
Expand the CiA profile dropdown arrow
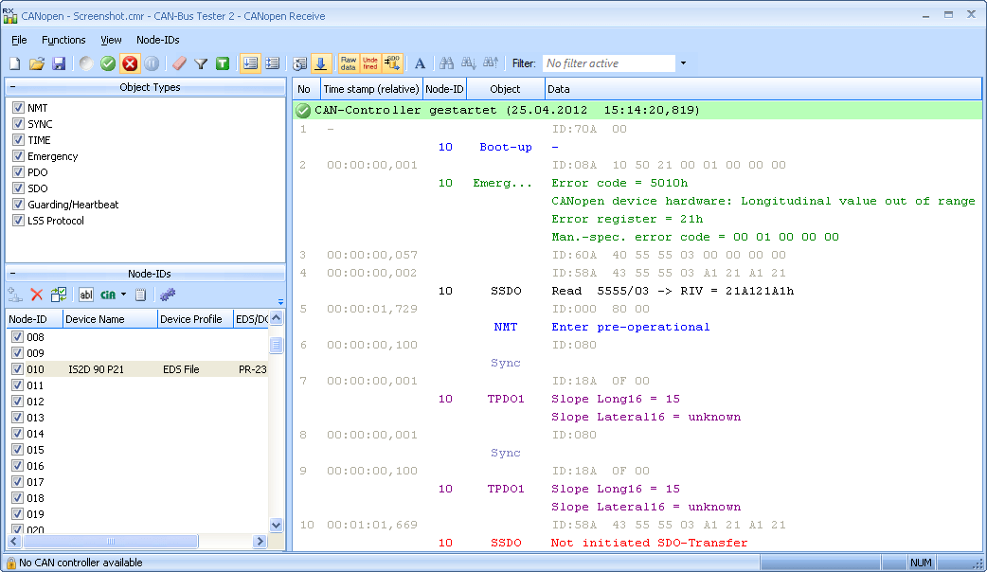click(x=123, y=295)
